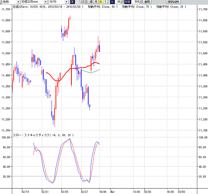Click the 02/25 date marker on time axis
The height and width of the screenshot is (194, 208).
click(x=65, y=192)
